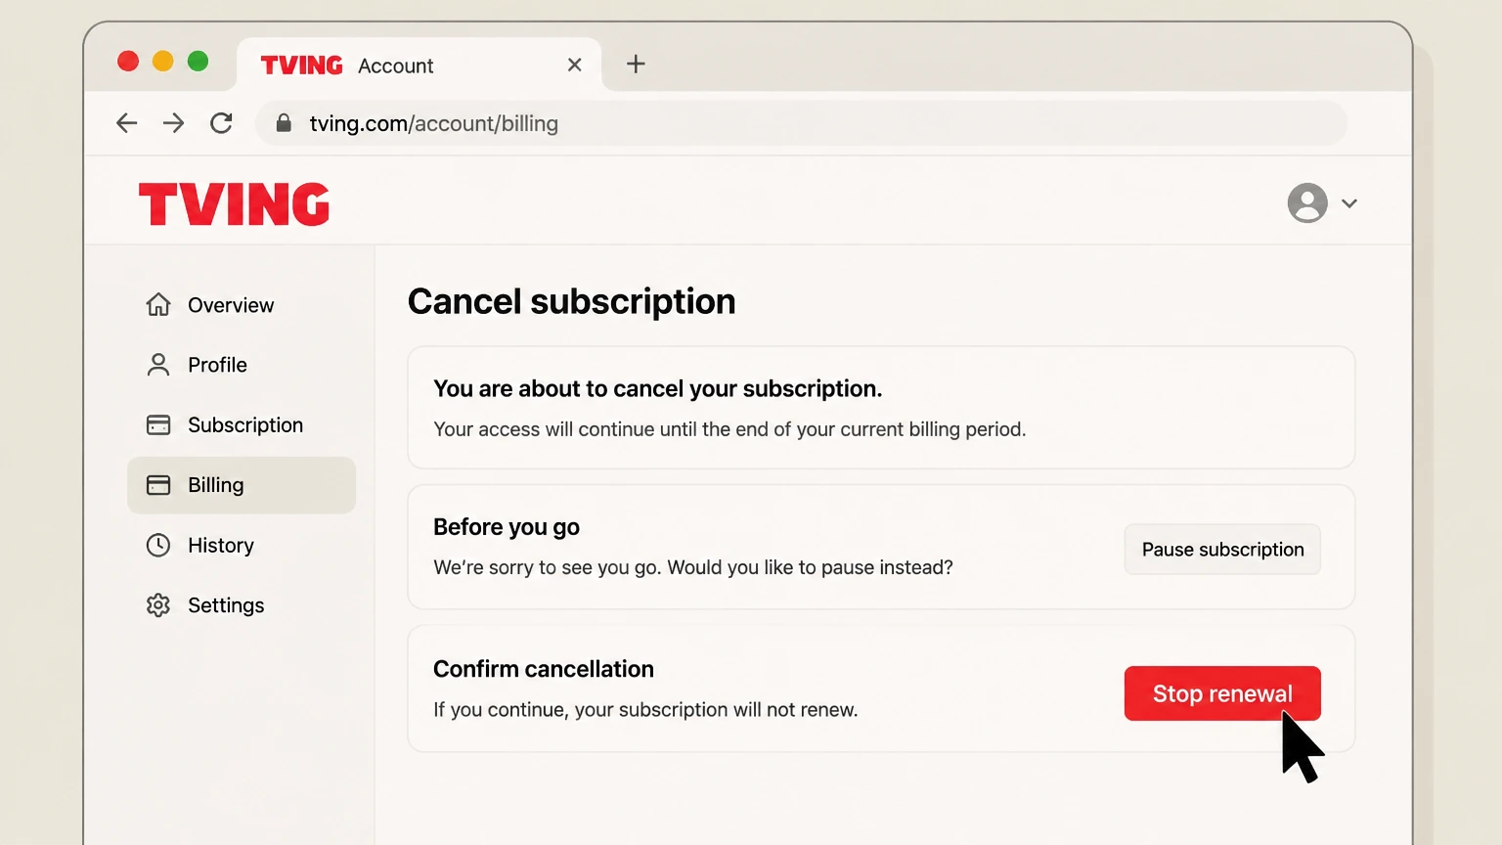Close the TVING Account tab

tap(575, 65)
